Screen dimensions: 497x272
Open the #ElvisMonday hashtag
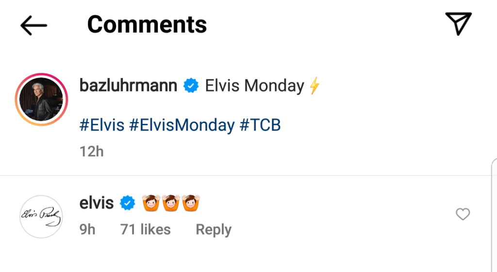[182, 125]
